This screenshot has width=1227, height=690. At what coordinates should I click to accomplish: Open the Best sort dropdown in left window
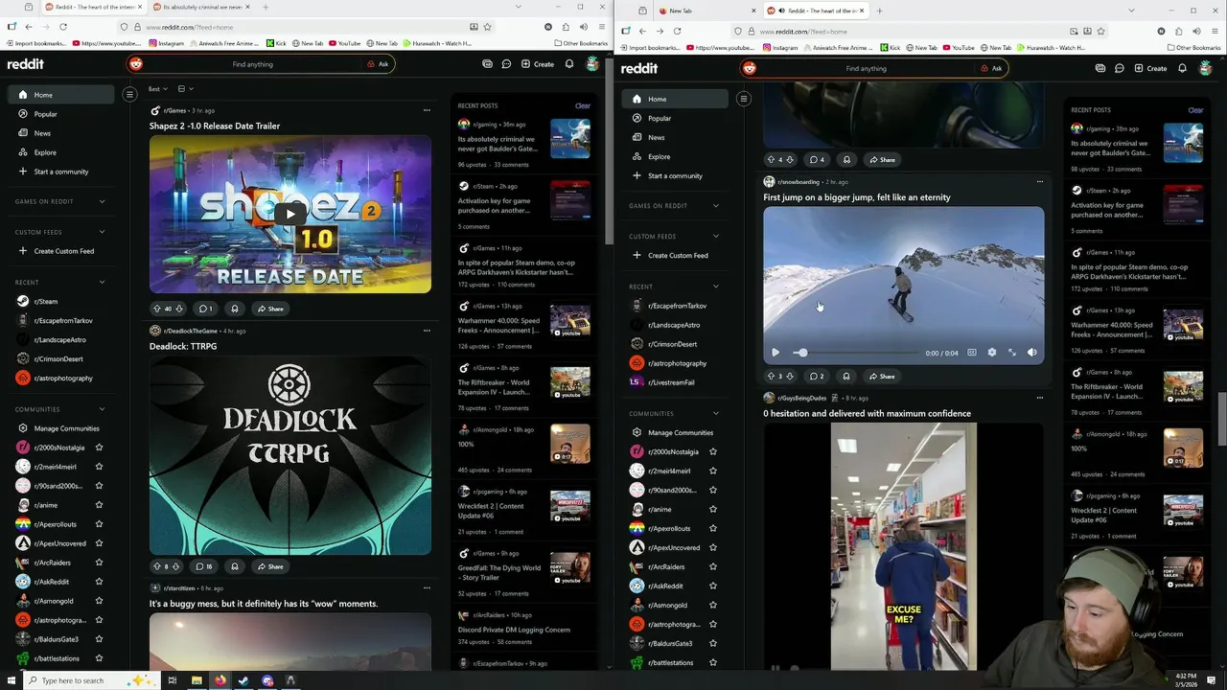click(x=158, y=89)
